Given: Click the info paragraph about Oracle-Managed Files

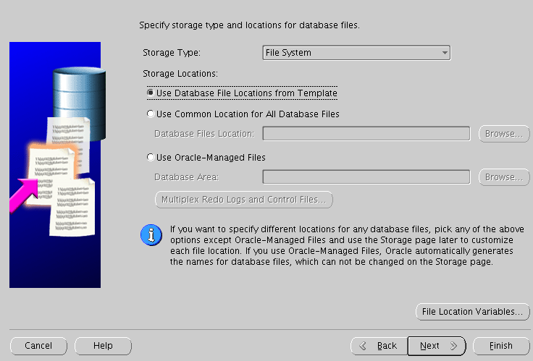Looking at the screenshot, I should click(347, 245).
